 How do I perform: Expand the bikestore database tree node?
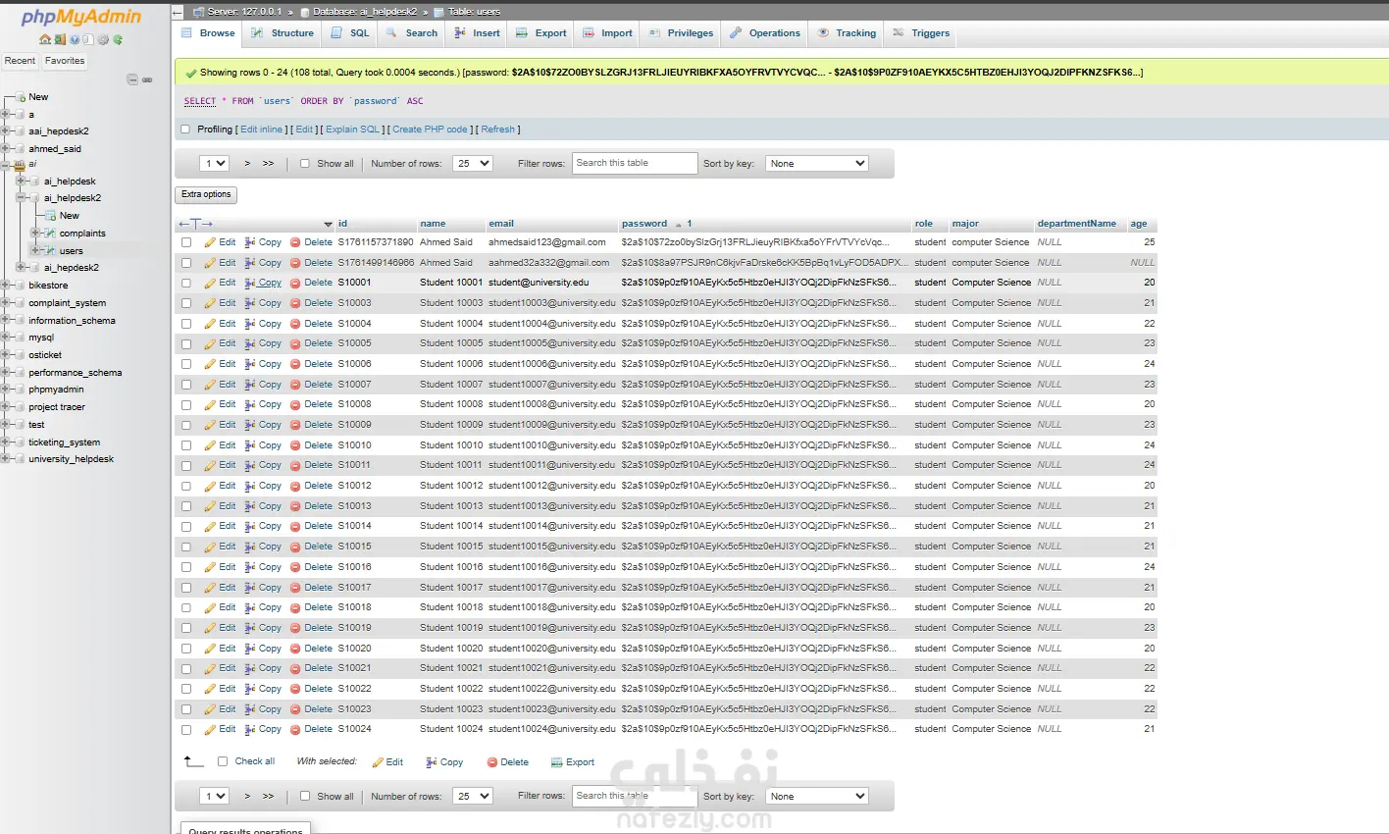[6, 286]
